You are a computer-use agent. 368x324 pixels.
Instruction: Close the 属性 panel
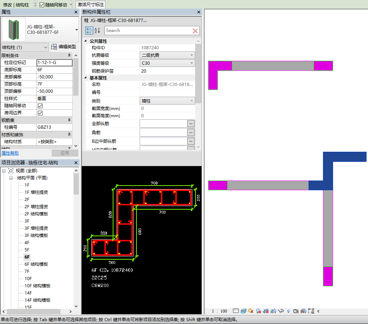click(x=76, y=12)
